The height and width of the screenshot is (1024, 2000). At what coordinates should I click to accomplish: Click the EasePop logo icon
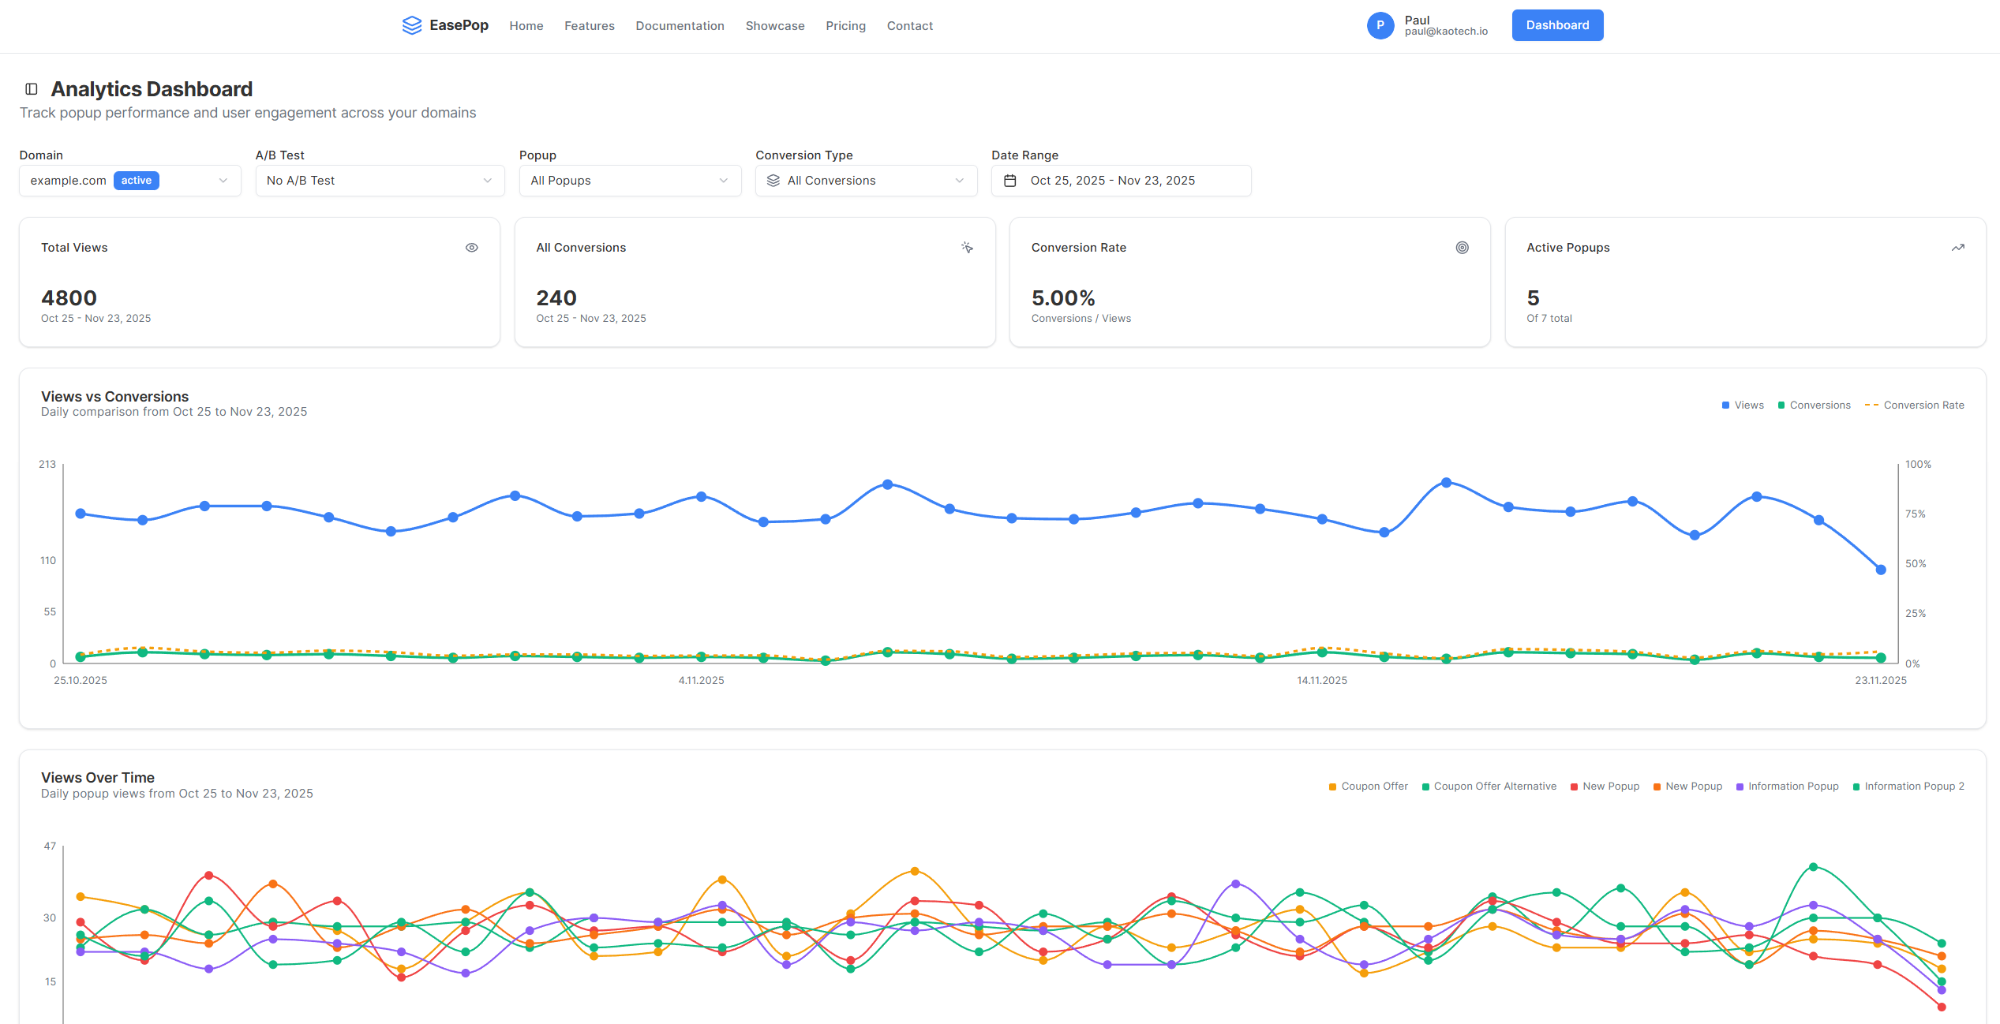412,25
